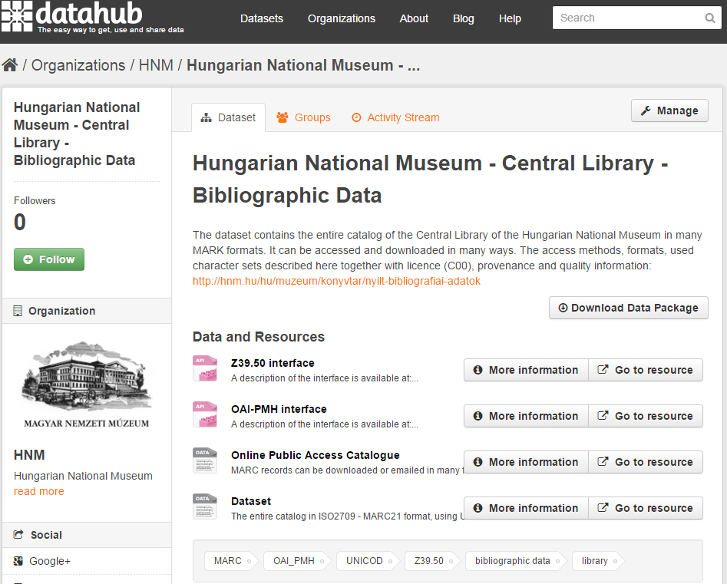Click the Organizations breadcrumb link
Screen dimensions: 727x584
pos(78,65)
